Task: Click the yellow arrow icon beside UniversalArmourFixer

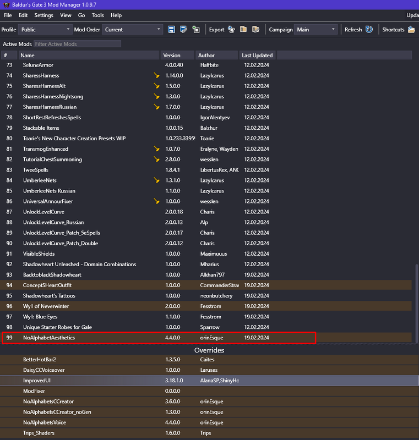Action: click(x=157, y=201)
